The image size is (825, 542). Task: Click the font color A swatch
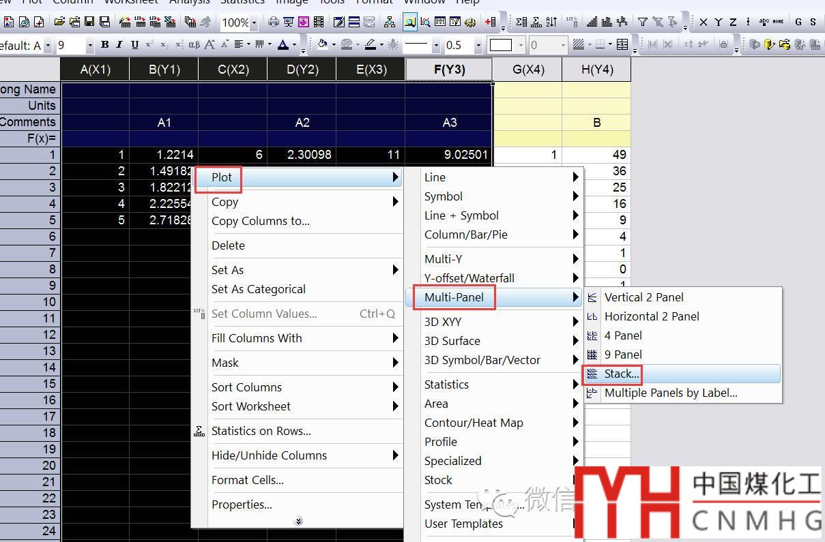click(x=283, y=45)
